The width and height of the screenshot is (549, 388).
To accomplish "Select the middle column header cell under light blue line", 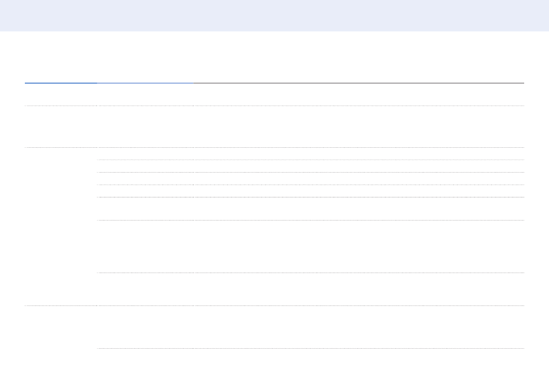I will pos(145,95).
